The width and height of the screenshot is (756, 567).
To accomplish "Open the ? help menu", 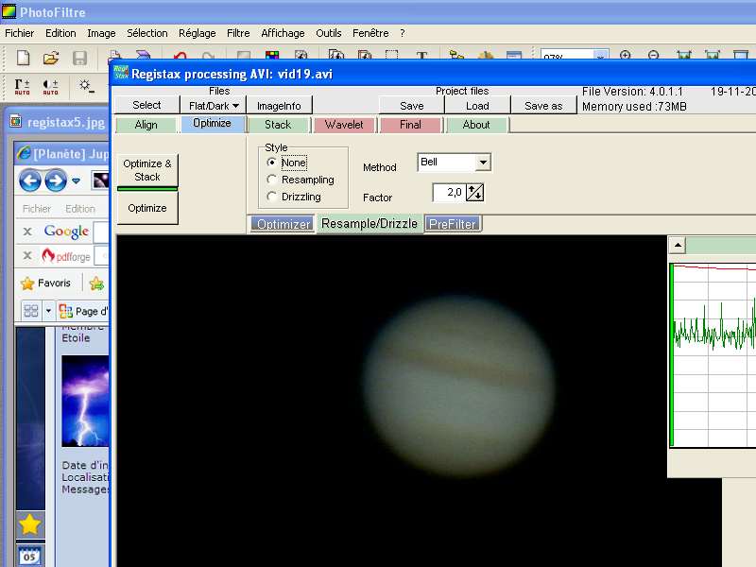I will click(x=403, y=33).
